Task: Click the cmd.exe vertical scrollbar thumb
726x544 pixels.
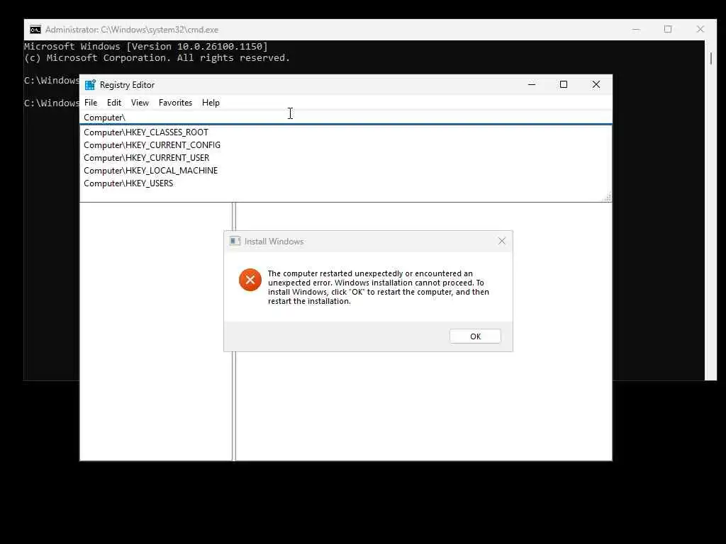Action: coord(710,58)
